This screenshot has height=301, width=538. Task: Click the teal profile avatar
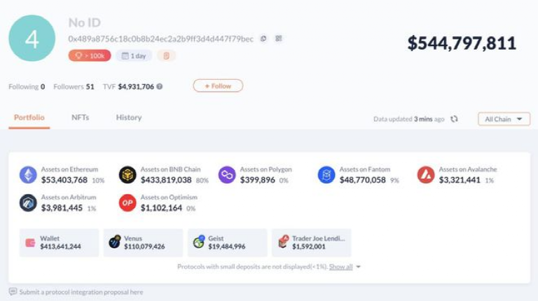(x=32, y=38)
